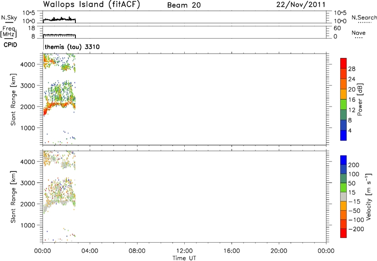Click the CPID row label
This screenshot has width=377, height=261.
point(10,45)
